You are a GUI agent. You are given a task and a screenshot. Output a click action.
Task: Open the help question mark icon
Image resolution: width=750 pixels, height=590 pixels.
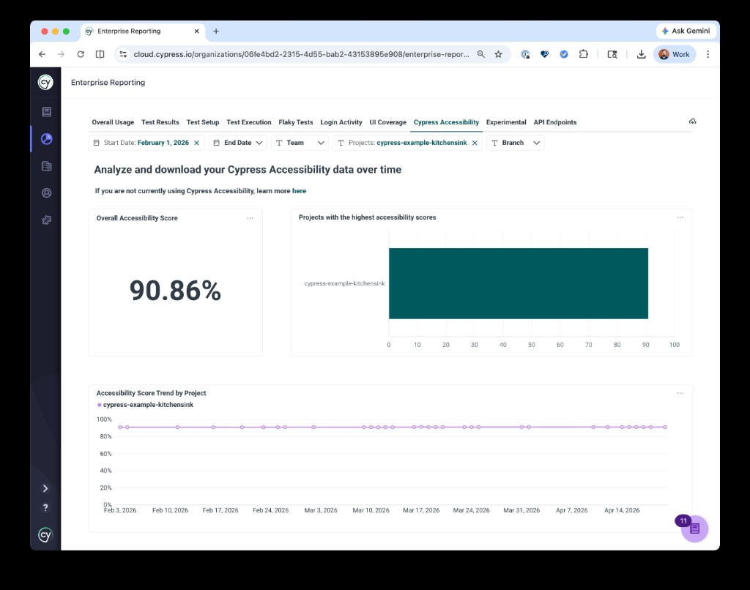click(x=45, y=508)
